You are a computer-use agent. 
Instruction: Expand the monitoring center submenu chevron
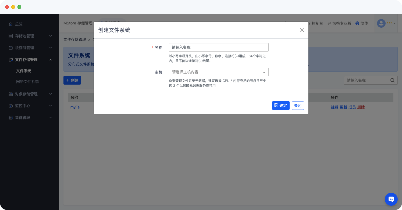coord(51,106)
